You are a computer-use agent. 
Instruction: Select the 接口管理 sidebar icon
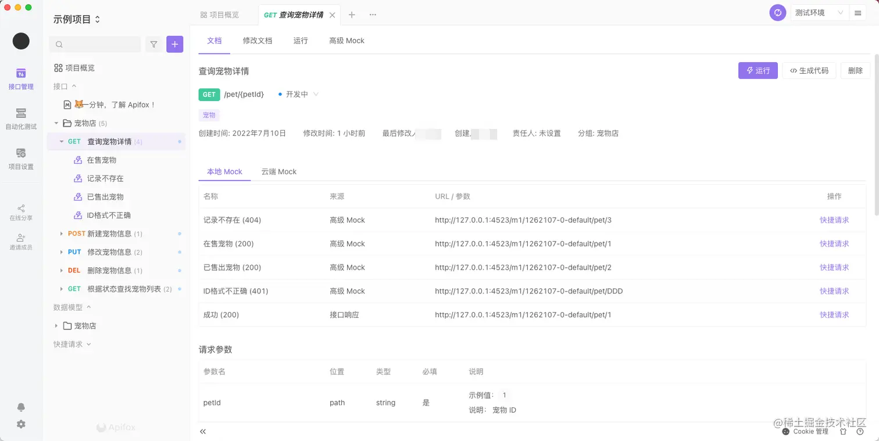pos(21,78)
